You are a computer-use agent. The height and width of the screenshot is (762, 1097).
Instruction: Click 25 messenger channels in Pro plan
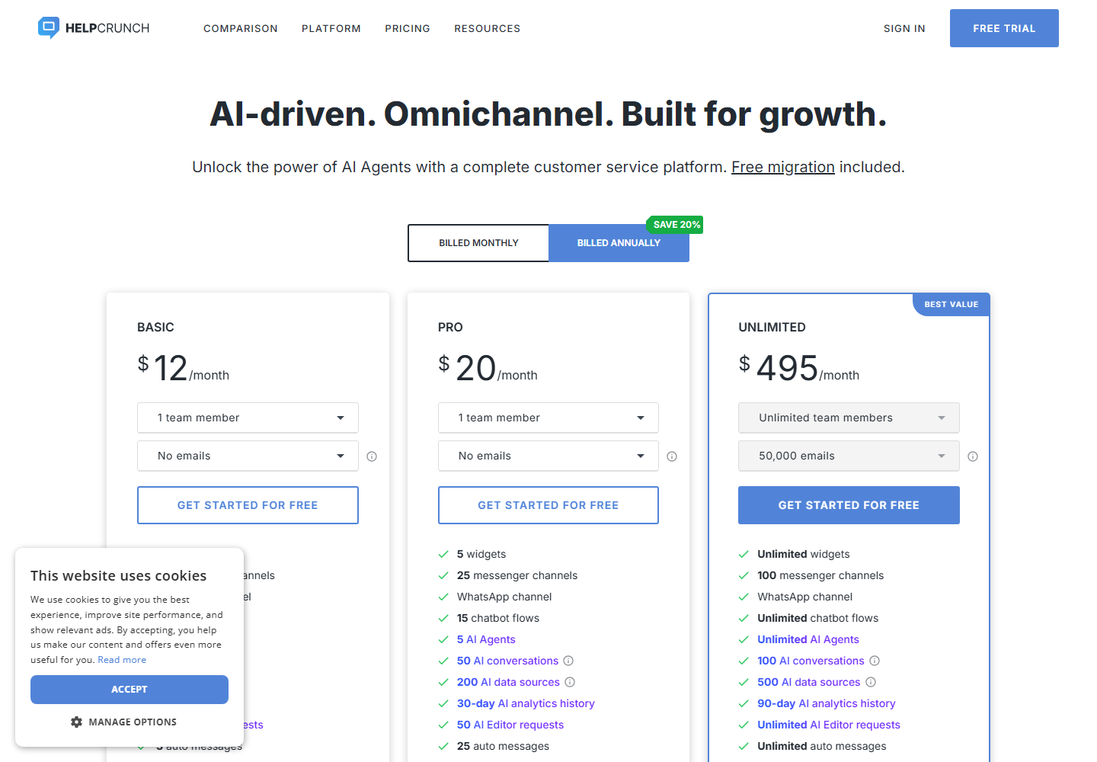[517, 575]
